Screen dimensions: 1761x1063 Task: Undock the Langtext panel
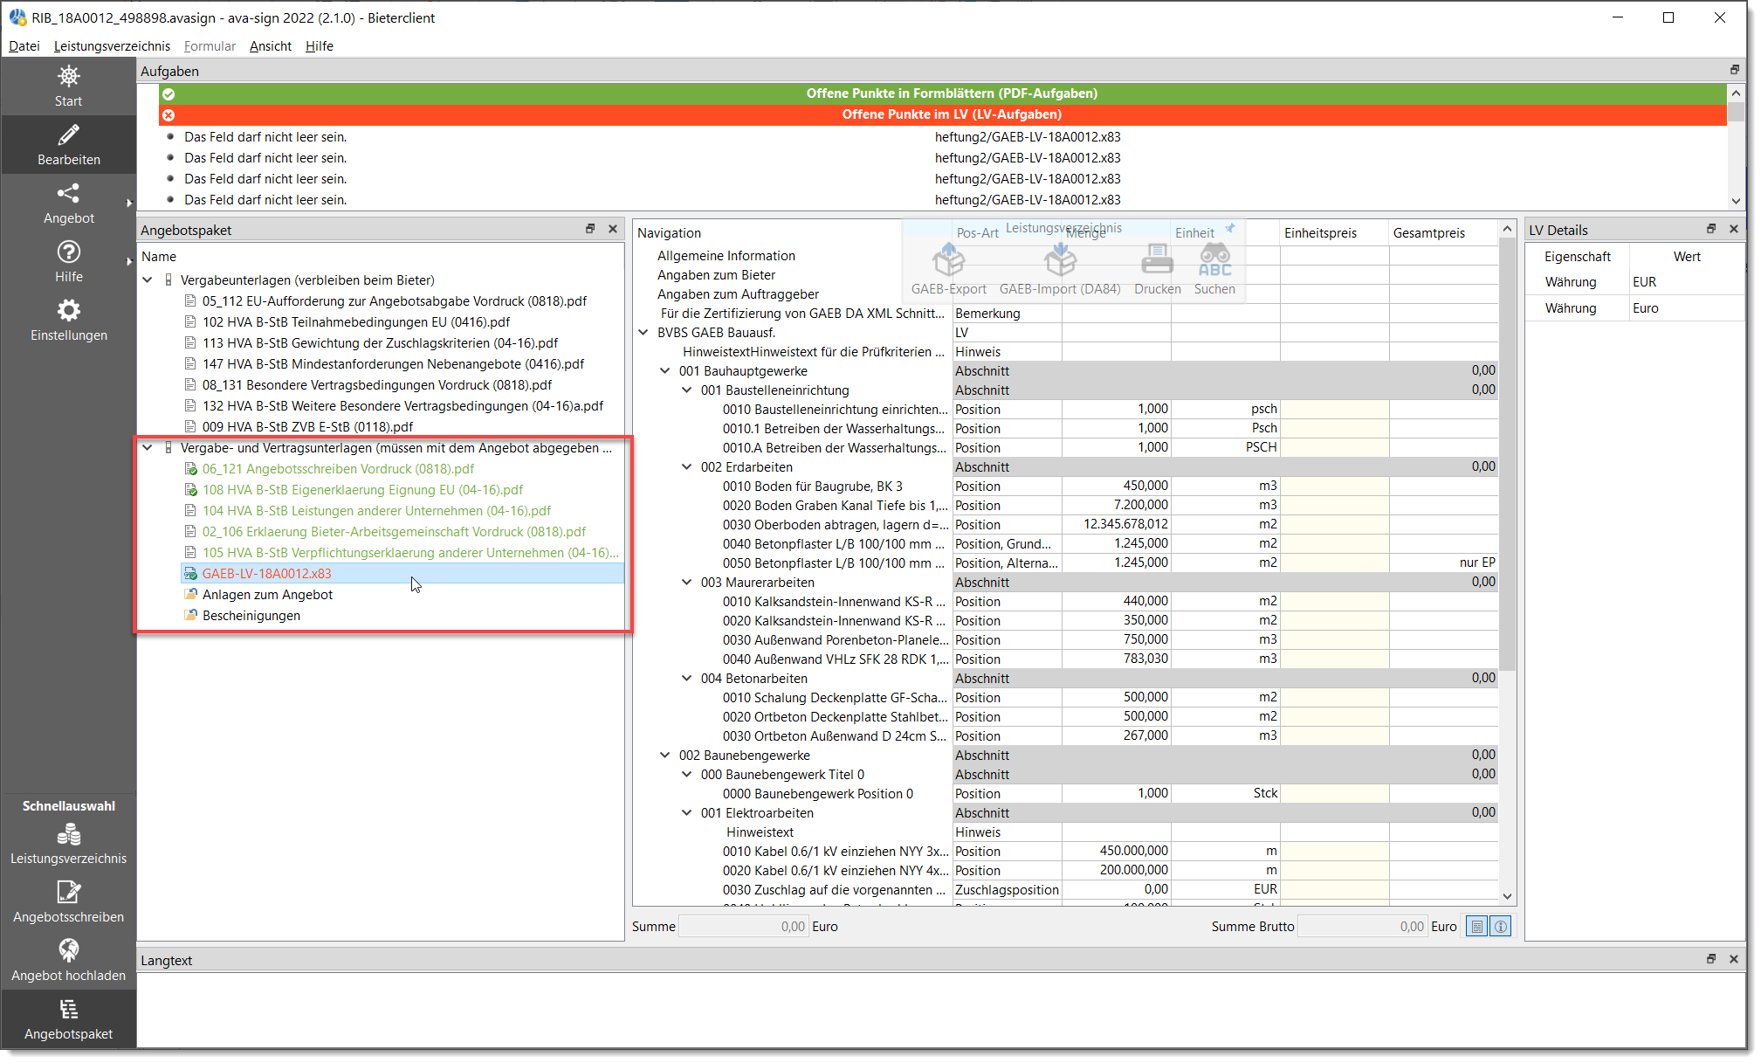pos(1711,959)
